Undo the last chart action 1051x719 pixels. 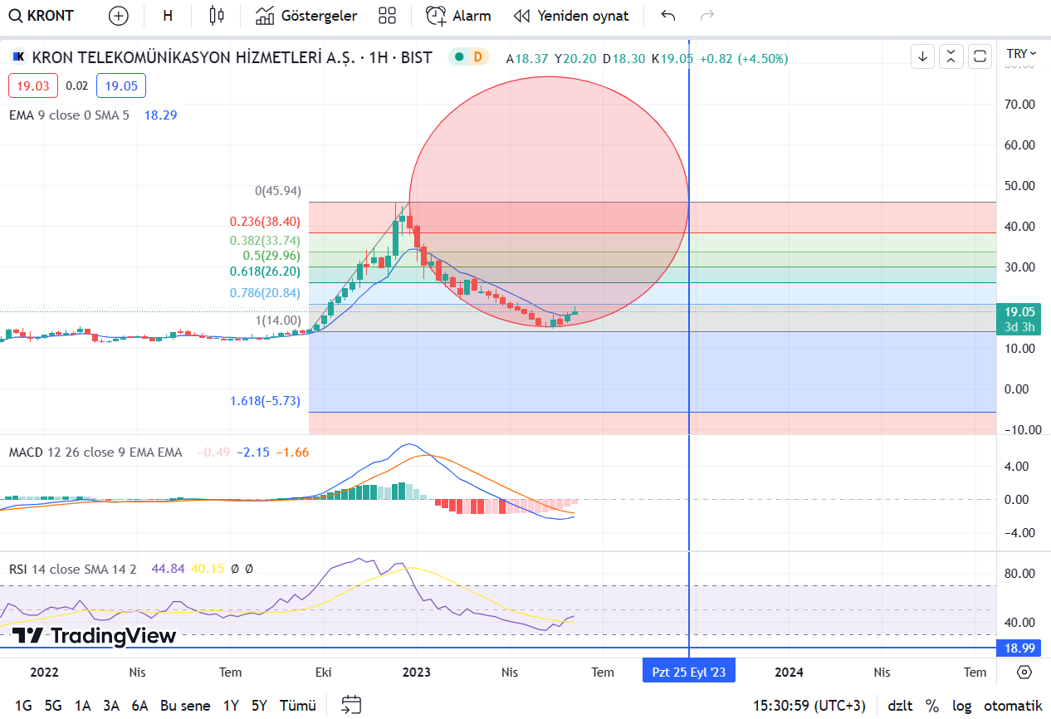668,16
